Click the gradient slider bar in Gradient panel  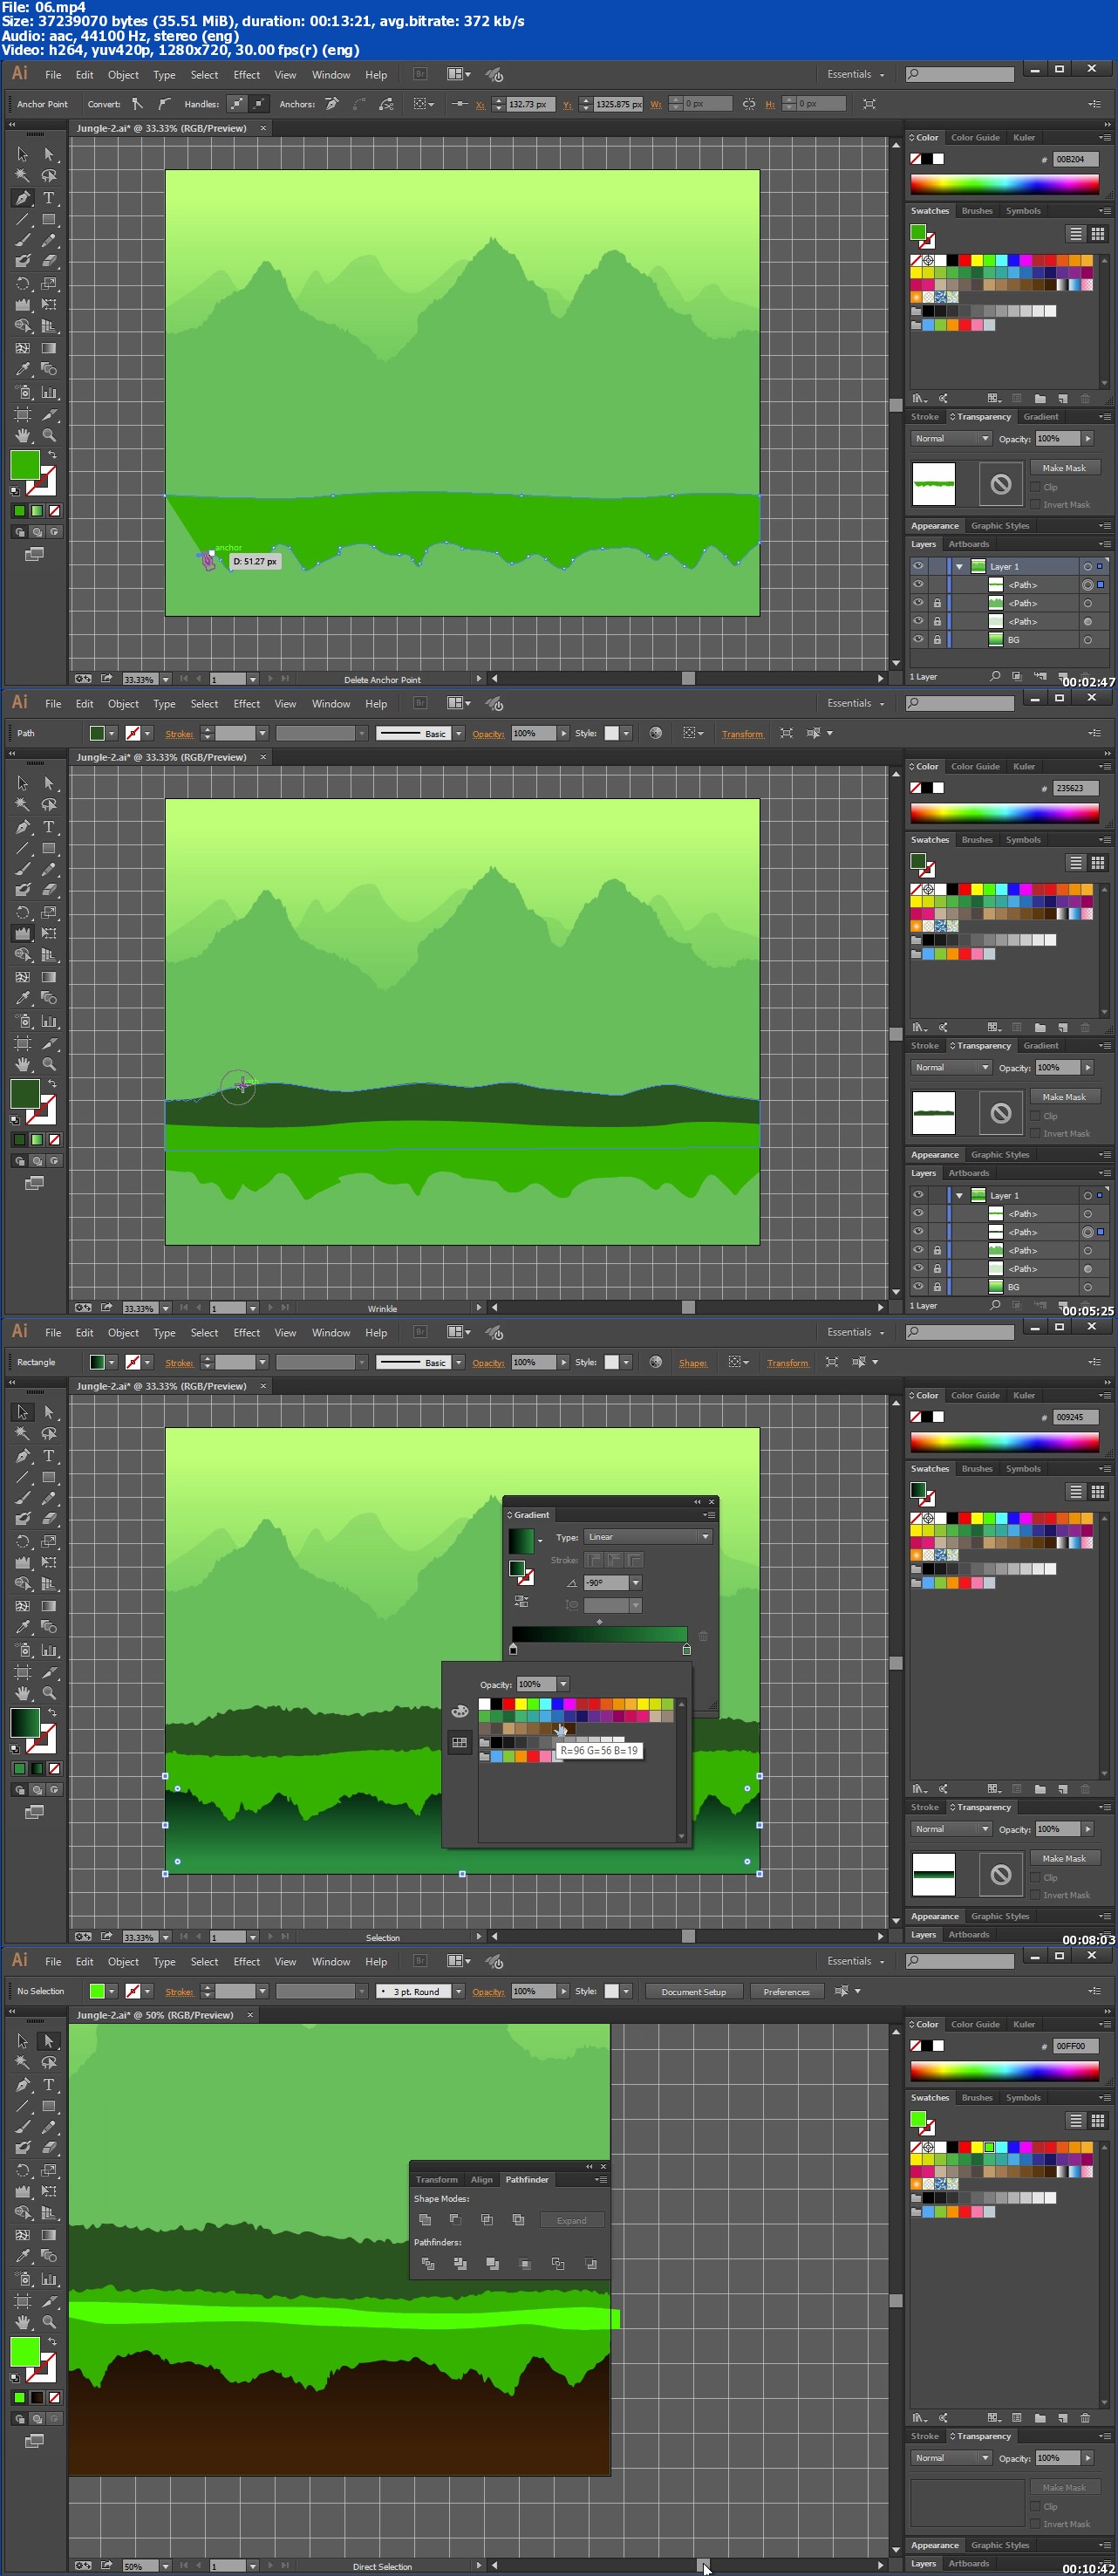pyautogui.click(x=599, y=1634)
